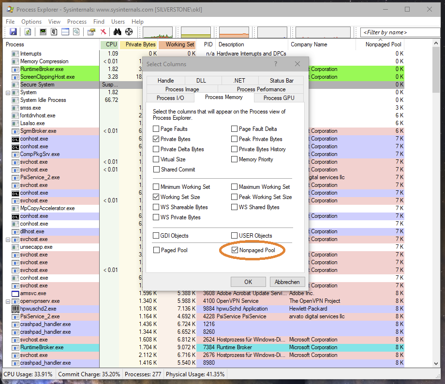Enable the GDI Objects checkbox
Image resolution: width=445 pixels, height=384 pixels.
pos(156,236)
